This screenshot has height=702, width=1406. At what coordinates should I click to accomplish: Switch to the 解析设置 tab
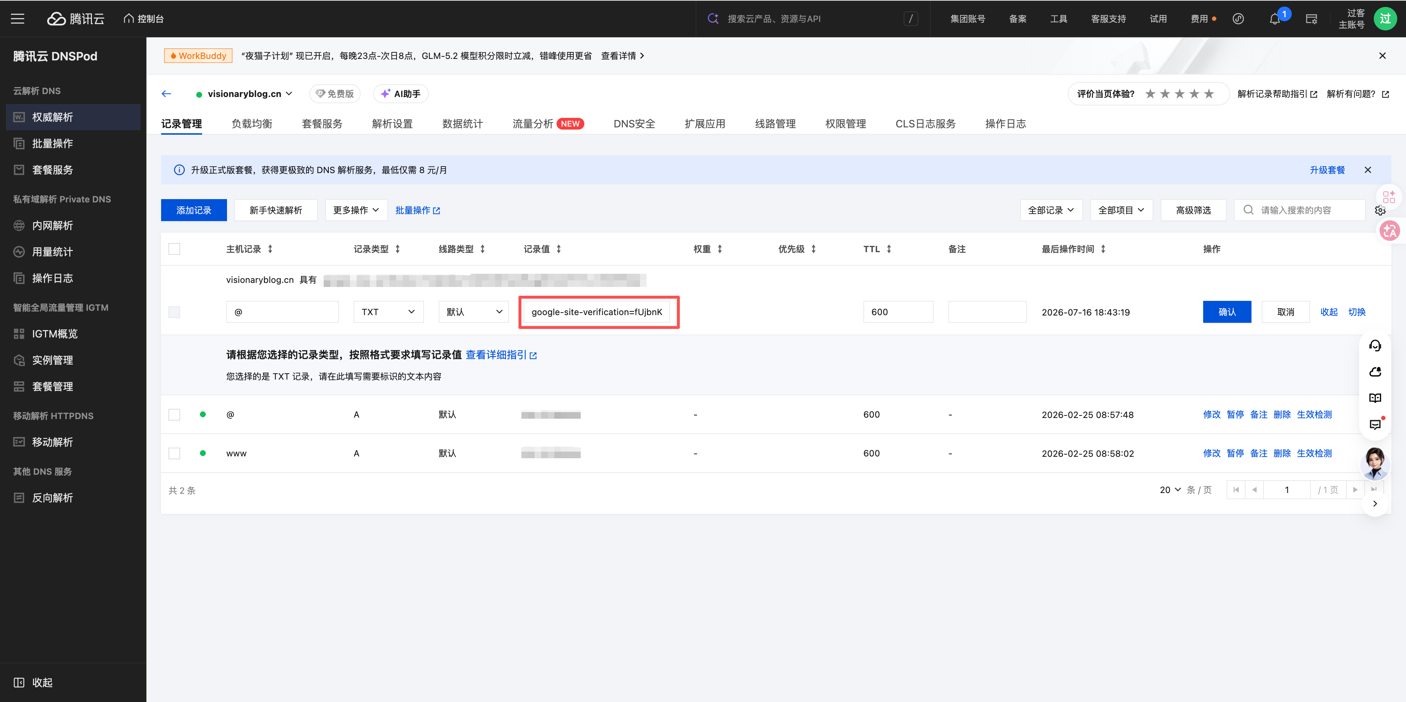pyautogui.click(x=392, y=124)
